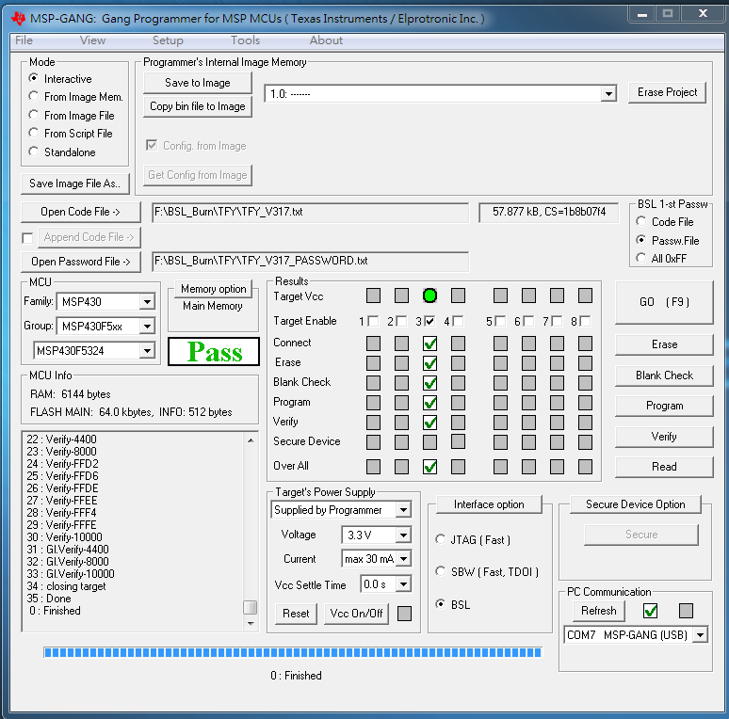Image resolution: width=729 pixels, height=719 pixels.
Task: Open the Vcc Settle Time dropdown
Action: coord(403,583)
